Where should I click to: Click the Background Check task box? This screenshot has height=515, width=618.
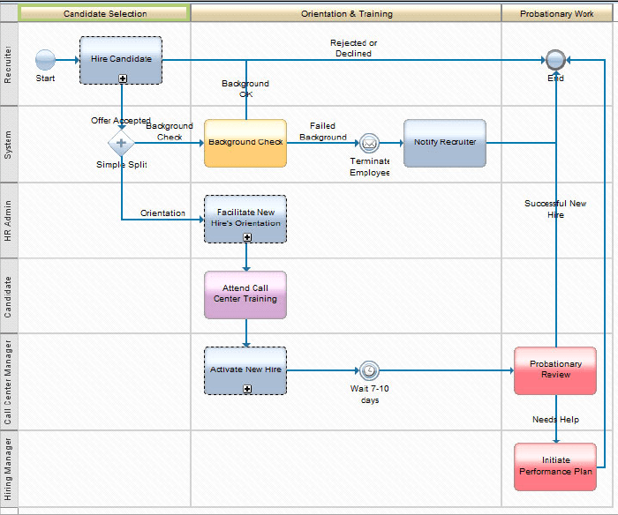245,143
